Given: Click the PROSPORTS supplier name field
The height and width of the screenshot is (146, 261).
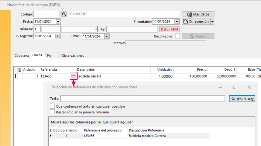Looking at the screenshot, I should pos(124,14).
